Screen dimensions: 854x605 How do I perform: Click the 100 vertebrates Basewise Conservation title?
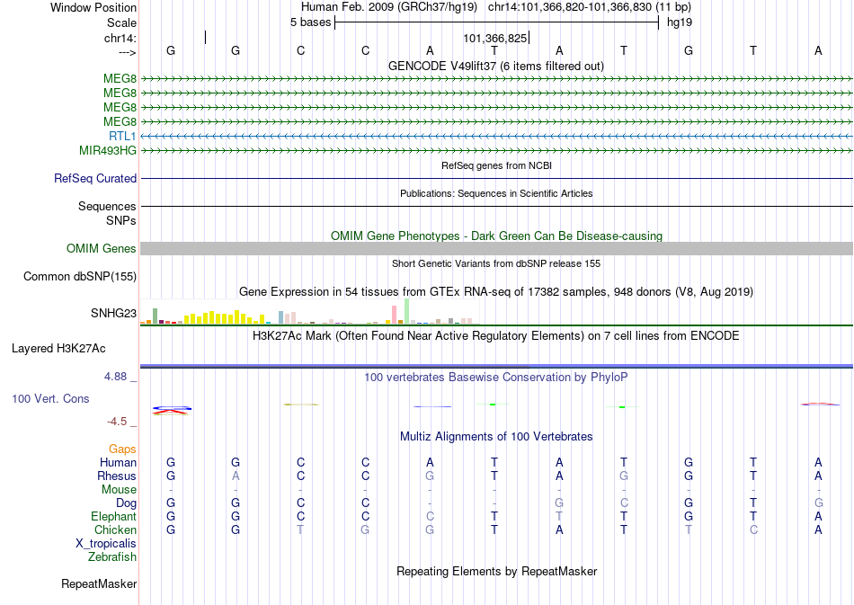[496, 378]
